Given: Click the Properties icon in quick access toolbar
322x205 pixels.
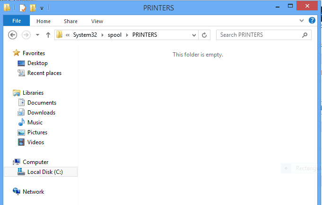Looking at the screenshot, I should pos(23,8).
